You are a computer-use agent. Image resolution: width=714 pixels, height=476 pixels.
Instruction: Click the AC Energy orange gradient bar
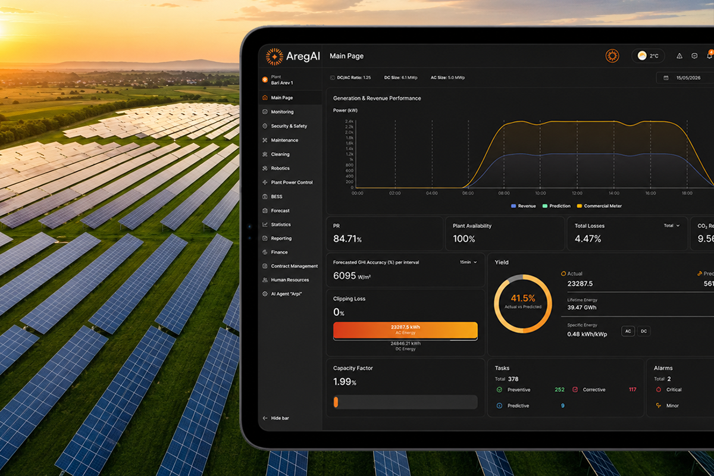405,330
